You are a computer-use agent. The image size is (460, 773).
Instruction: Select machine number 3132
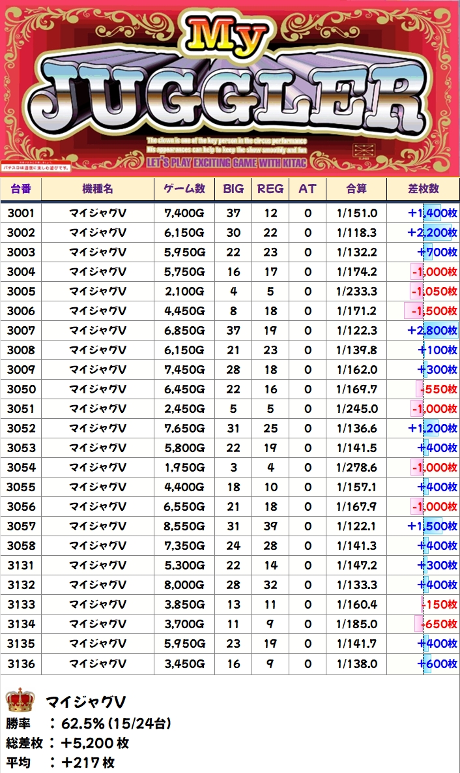[x=21, y=585]
